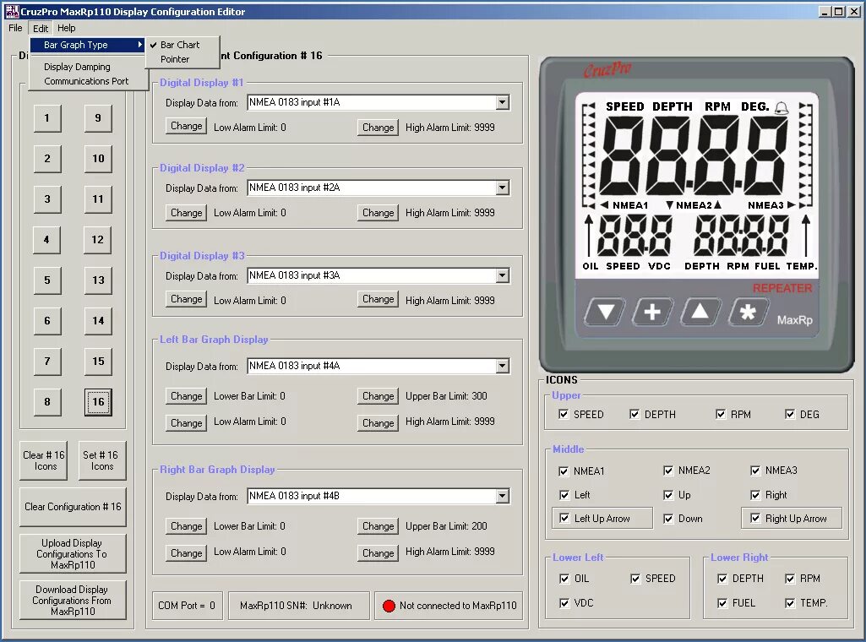Toggle the middle Down checkbox
The width and height of the screenshot is (866, 642).
(668, 519)
